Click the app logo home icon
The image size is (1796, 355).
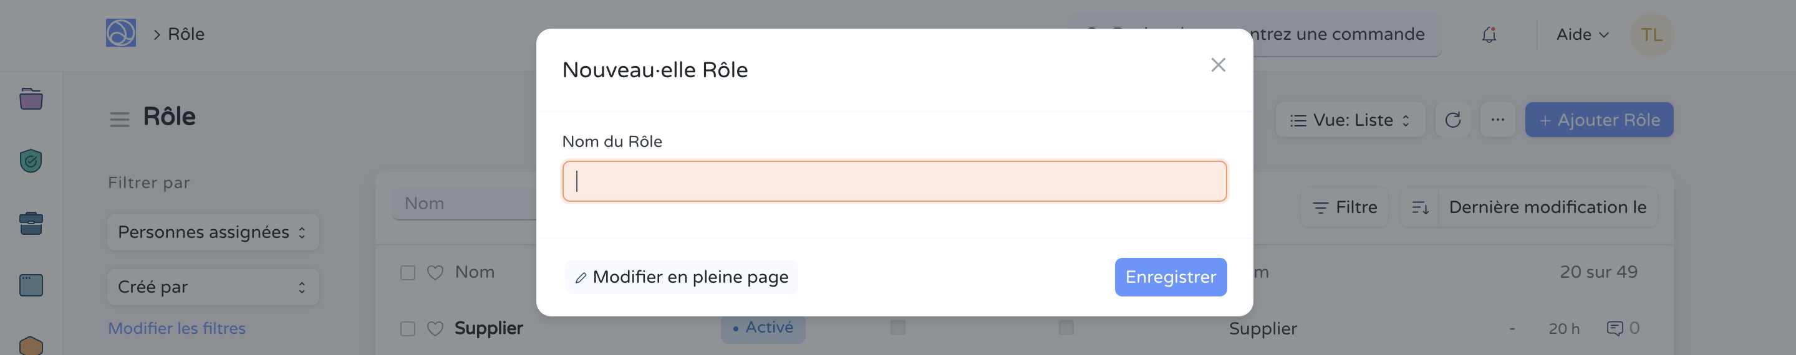coord(120,34)
